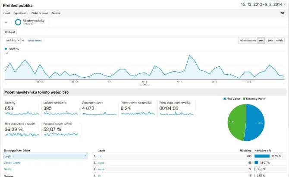Click the graduation cap education icon

point(282,13)
